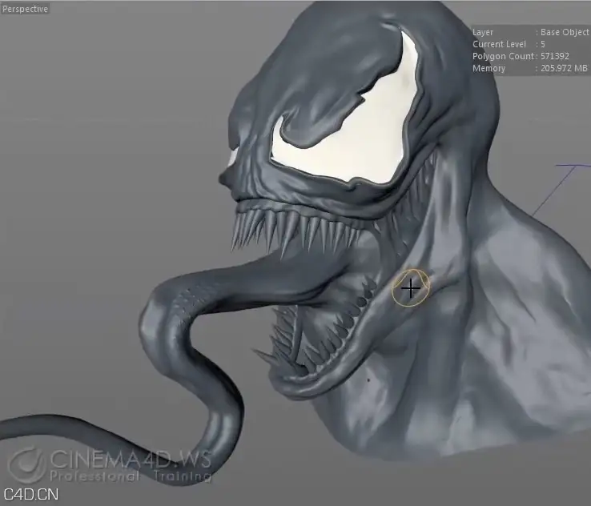
Task: Click the sculpt brush cursor on the jaw
Action: click(x=411, y=288)
